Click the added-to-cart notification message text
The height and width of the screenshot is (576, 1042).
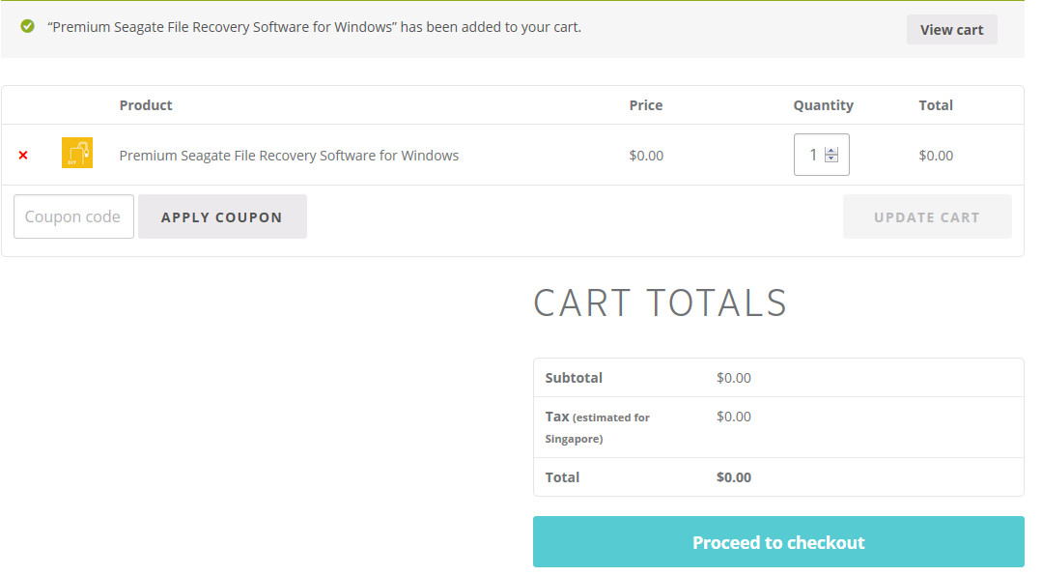pos(314,27)
